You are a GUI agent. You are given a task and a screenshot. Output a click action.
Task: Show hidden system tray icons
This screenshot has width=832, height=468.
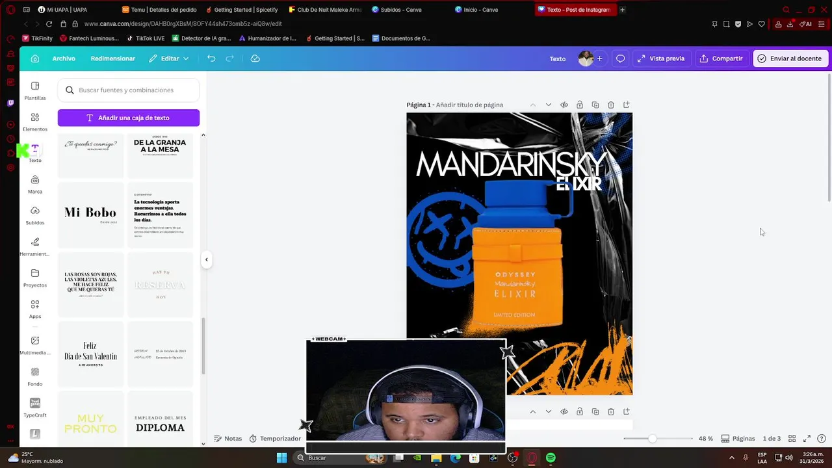point(732,458)
